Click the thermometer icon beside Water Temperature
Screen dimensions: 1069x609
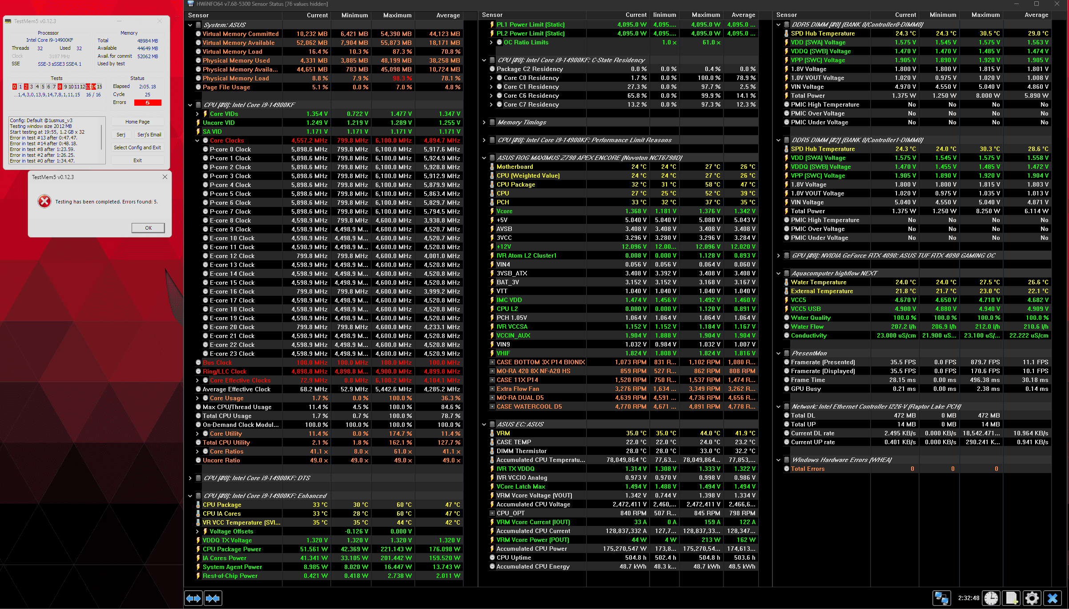click(786, 282)
